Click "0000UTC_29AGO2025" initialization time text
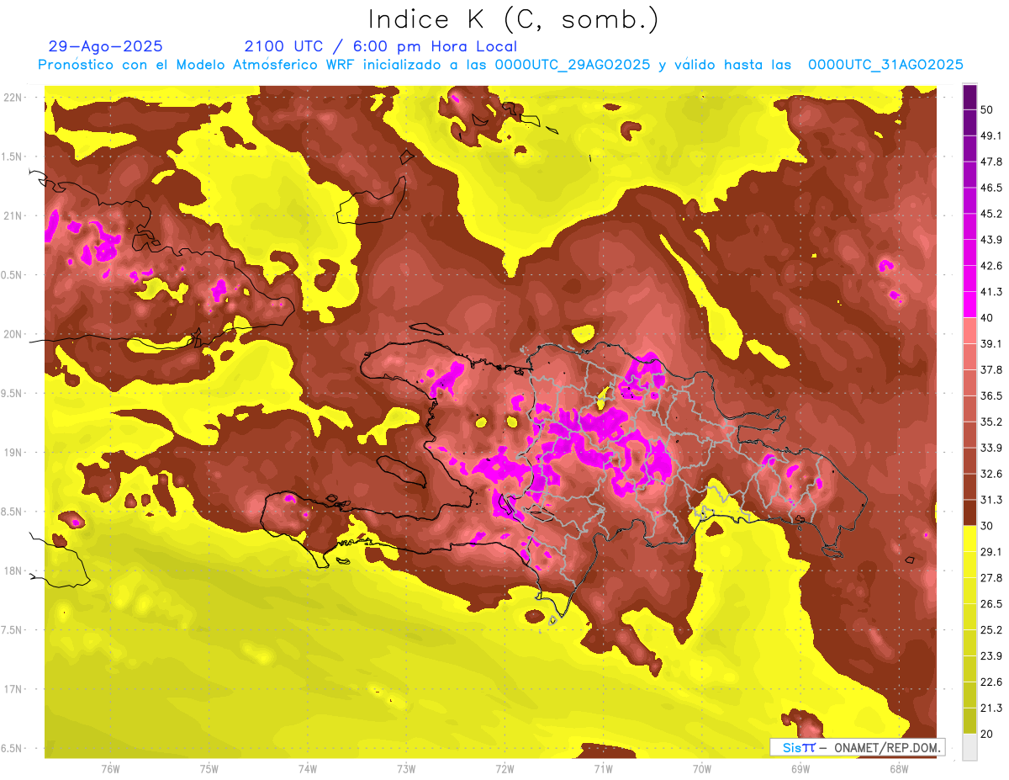 (573, 65)
